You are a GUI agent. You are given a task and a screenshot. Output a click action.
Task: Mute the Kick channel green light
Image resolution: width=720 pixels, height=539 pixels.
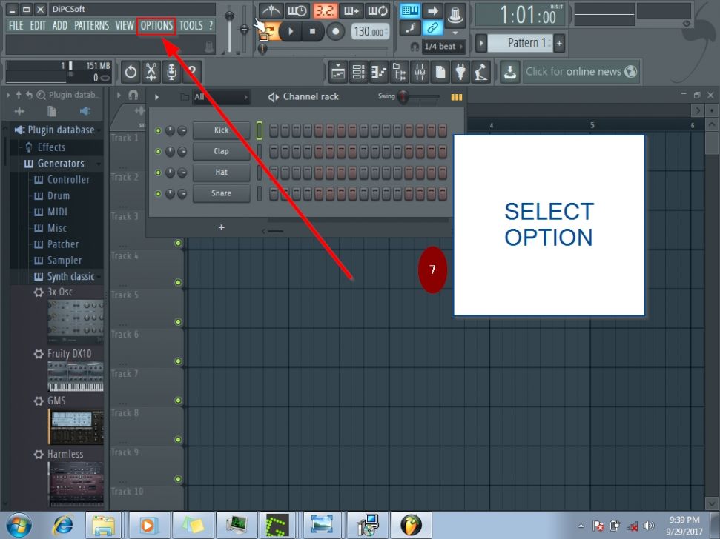pos(158,131)
